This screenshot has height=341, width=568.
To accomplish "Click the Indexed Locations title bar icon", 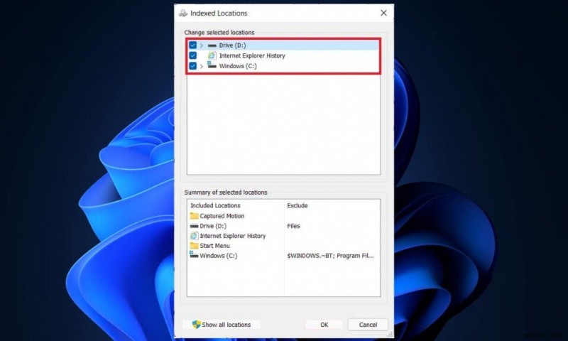I will click(183, 13).
